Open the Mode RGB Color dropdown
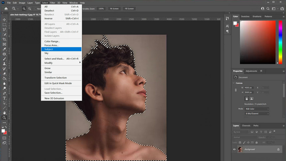Screen dimensions: 286x161 (x=257, y=109)
